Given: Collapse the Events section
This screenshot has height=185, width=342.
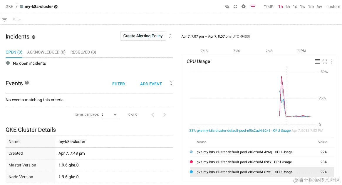Looking at the screenshot, I should (x=171, y=84).
